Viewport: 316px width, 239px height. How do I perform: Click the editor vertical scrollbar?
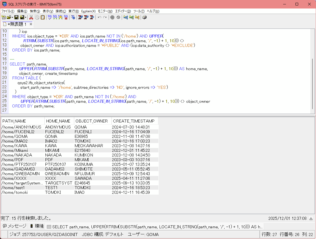(x=312, y=84)
